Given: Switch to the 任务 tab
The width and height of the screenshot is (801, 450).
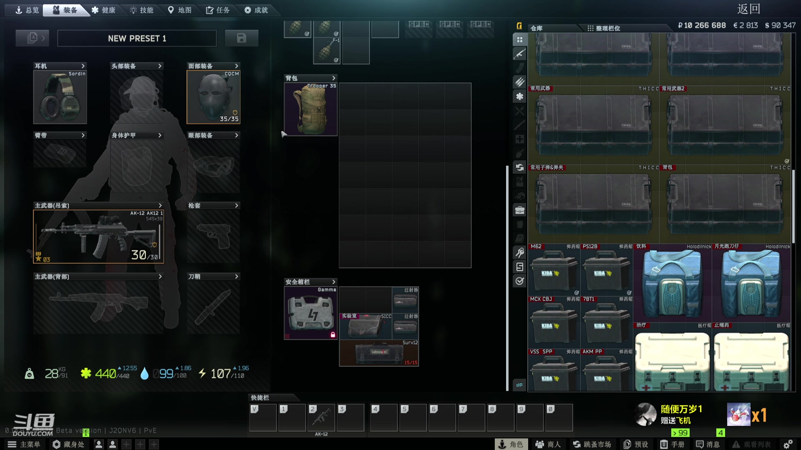Looking at the screenshot, I should tap(218, 10).
